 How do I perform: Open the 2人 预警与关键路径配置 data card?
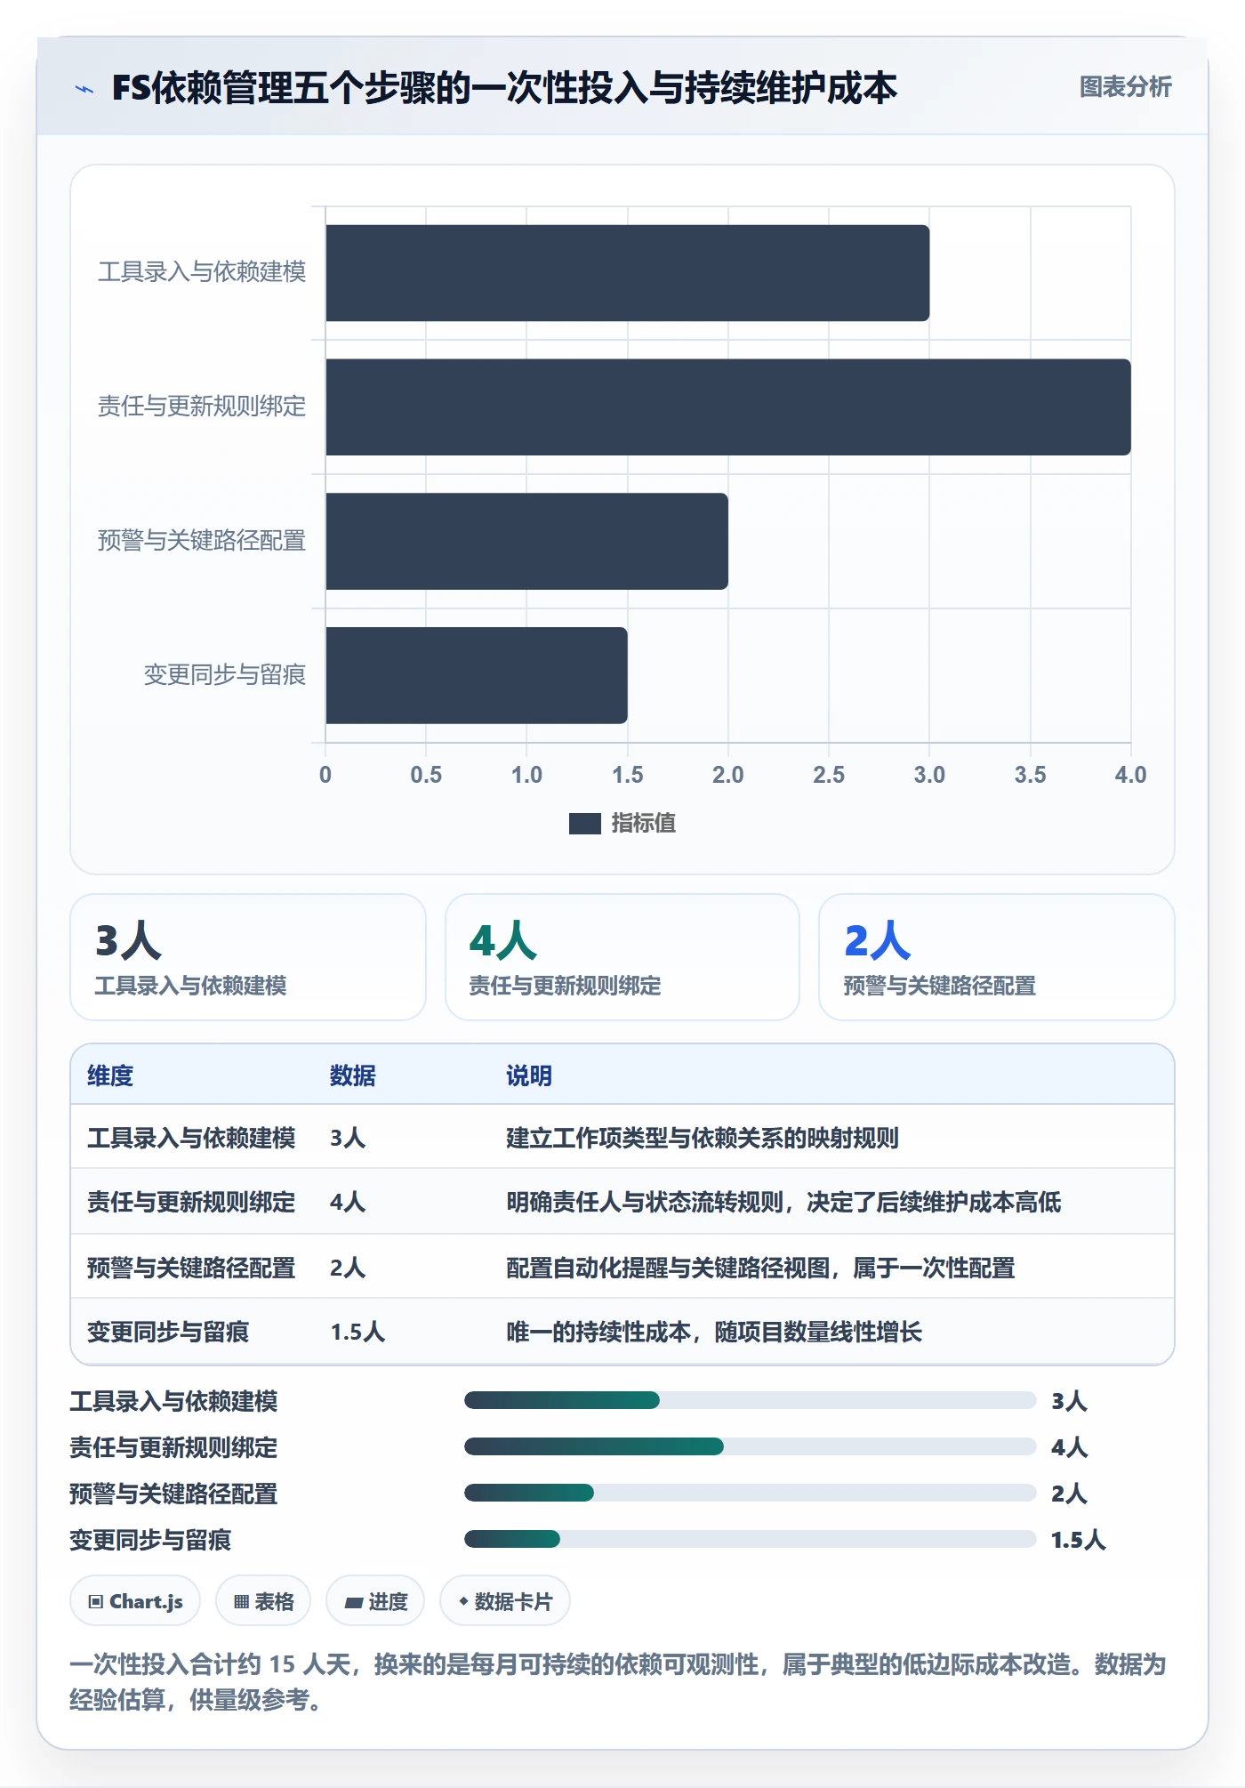pos(997,957)
